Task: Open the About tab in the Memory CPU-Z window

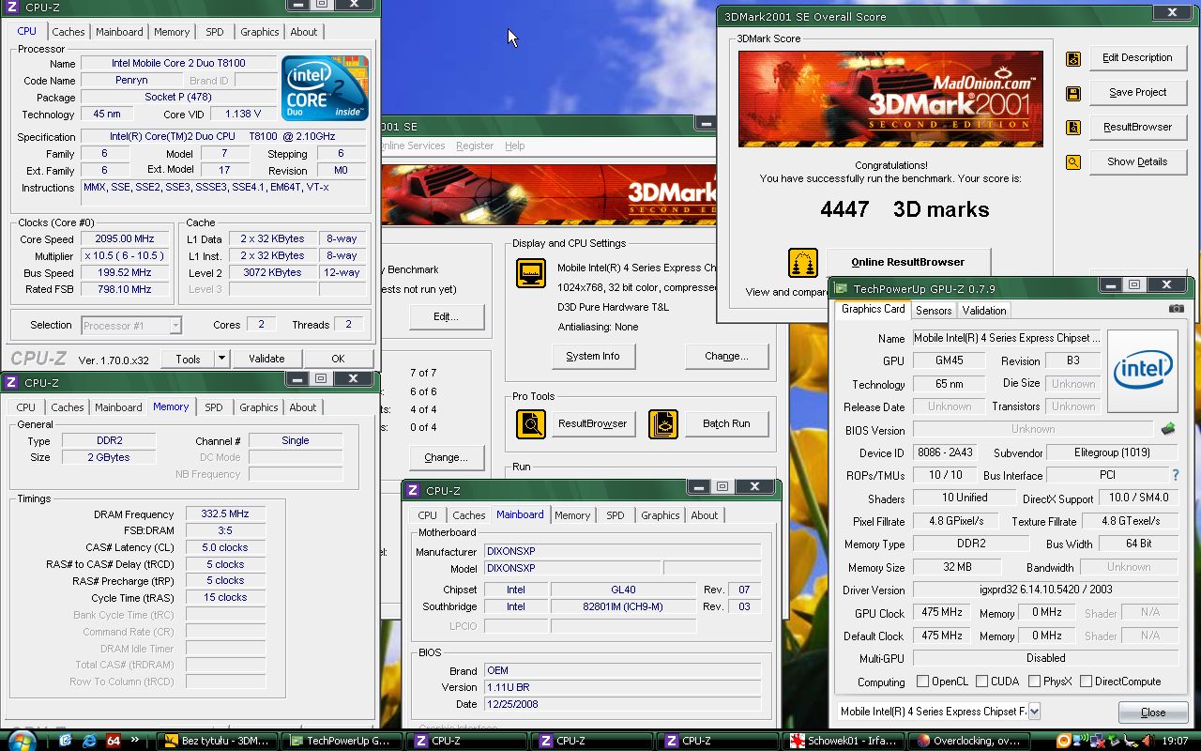Action: coord(302,407)
